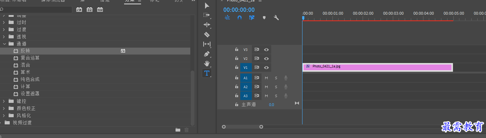Viewport: 486px width, 138px height.
Task: Toggle V1 track targeting
Action: click(x=245, y=67)
